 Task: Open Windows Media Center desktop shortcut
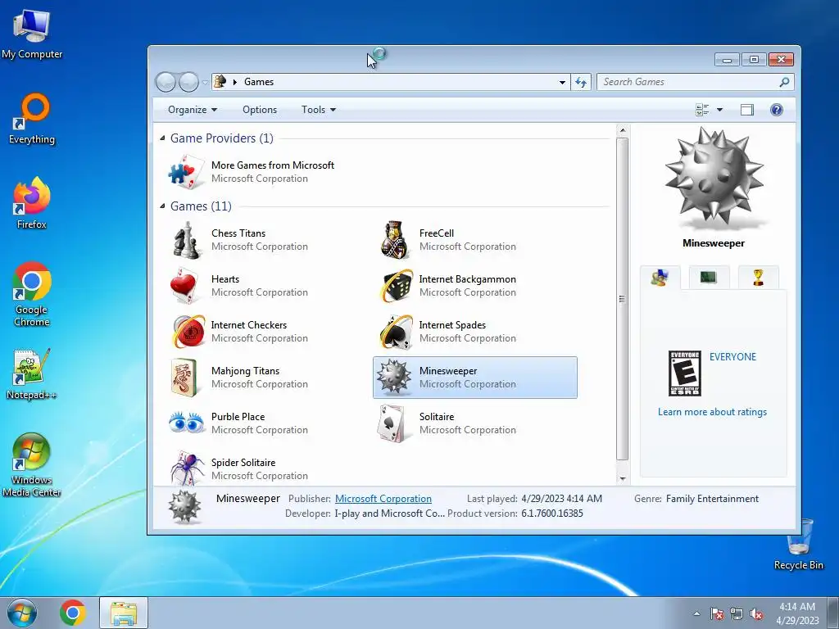click(32, 465)
